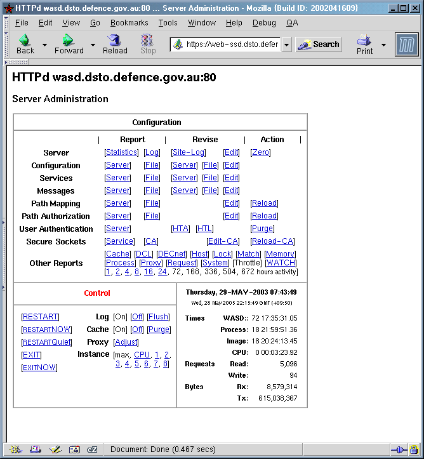
Task: Click the online/offline plug icon
Action: (x=399, y=449)
